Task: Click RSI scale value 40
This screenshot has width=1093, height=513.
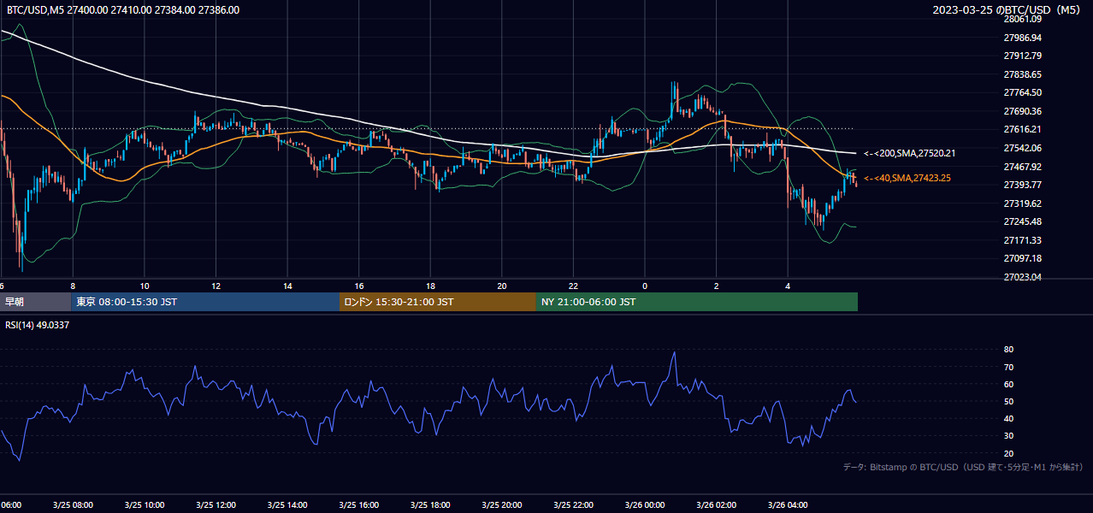Action: (x=1009, y=418)
